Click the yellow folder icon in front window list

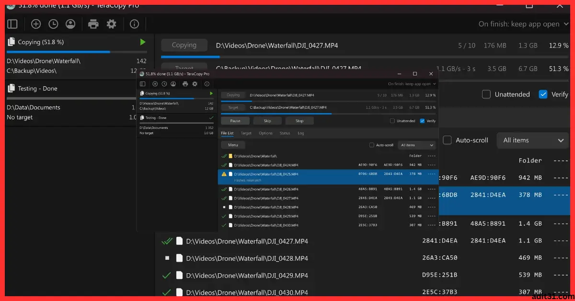[x=230, y=156]
